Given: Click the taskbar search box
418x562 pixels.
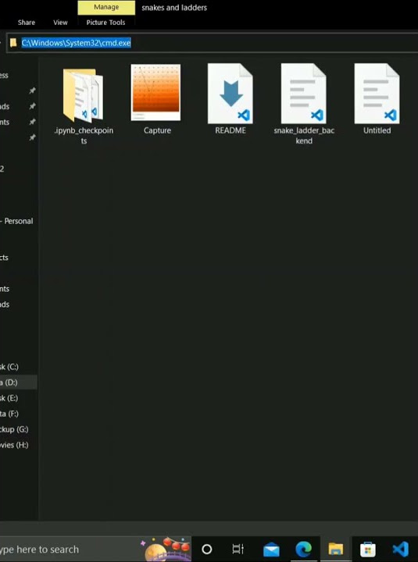Looking at the screenshot, I should coord(95,549).
